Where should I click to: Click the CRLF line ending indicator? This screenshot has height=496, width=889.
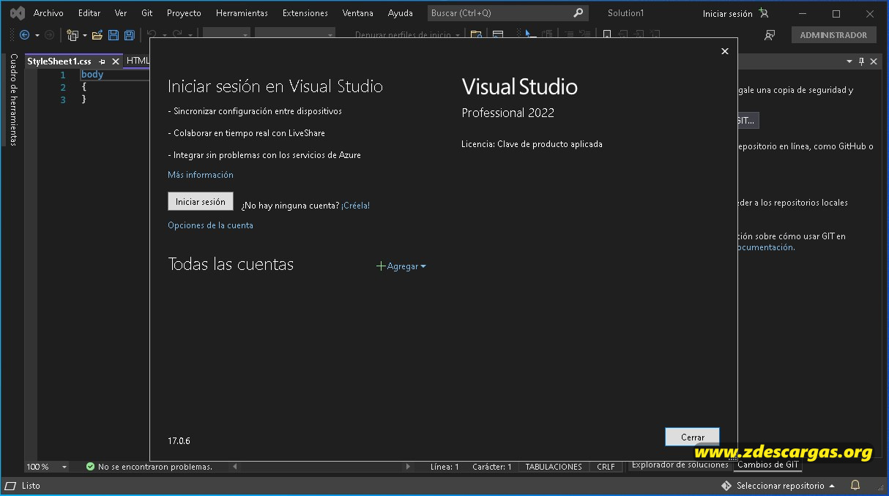point(606,467)
